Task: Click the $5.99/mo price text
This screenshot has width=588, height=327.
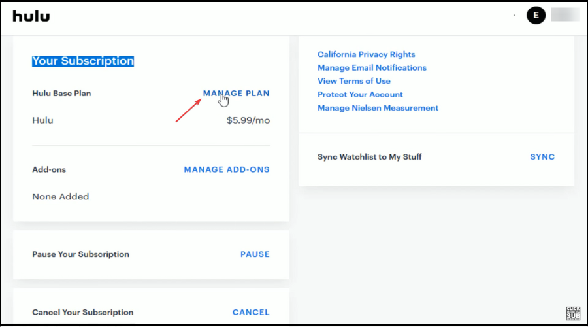Action: click(248, 120)
